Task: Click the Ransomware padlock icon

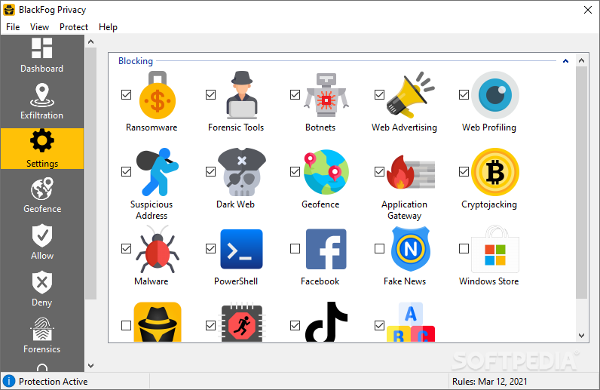Action: [x=158, y=95]
